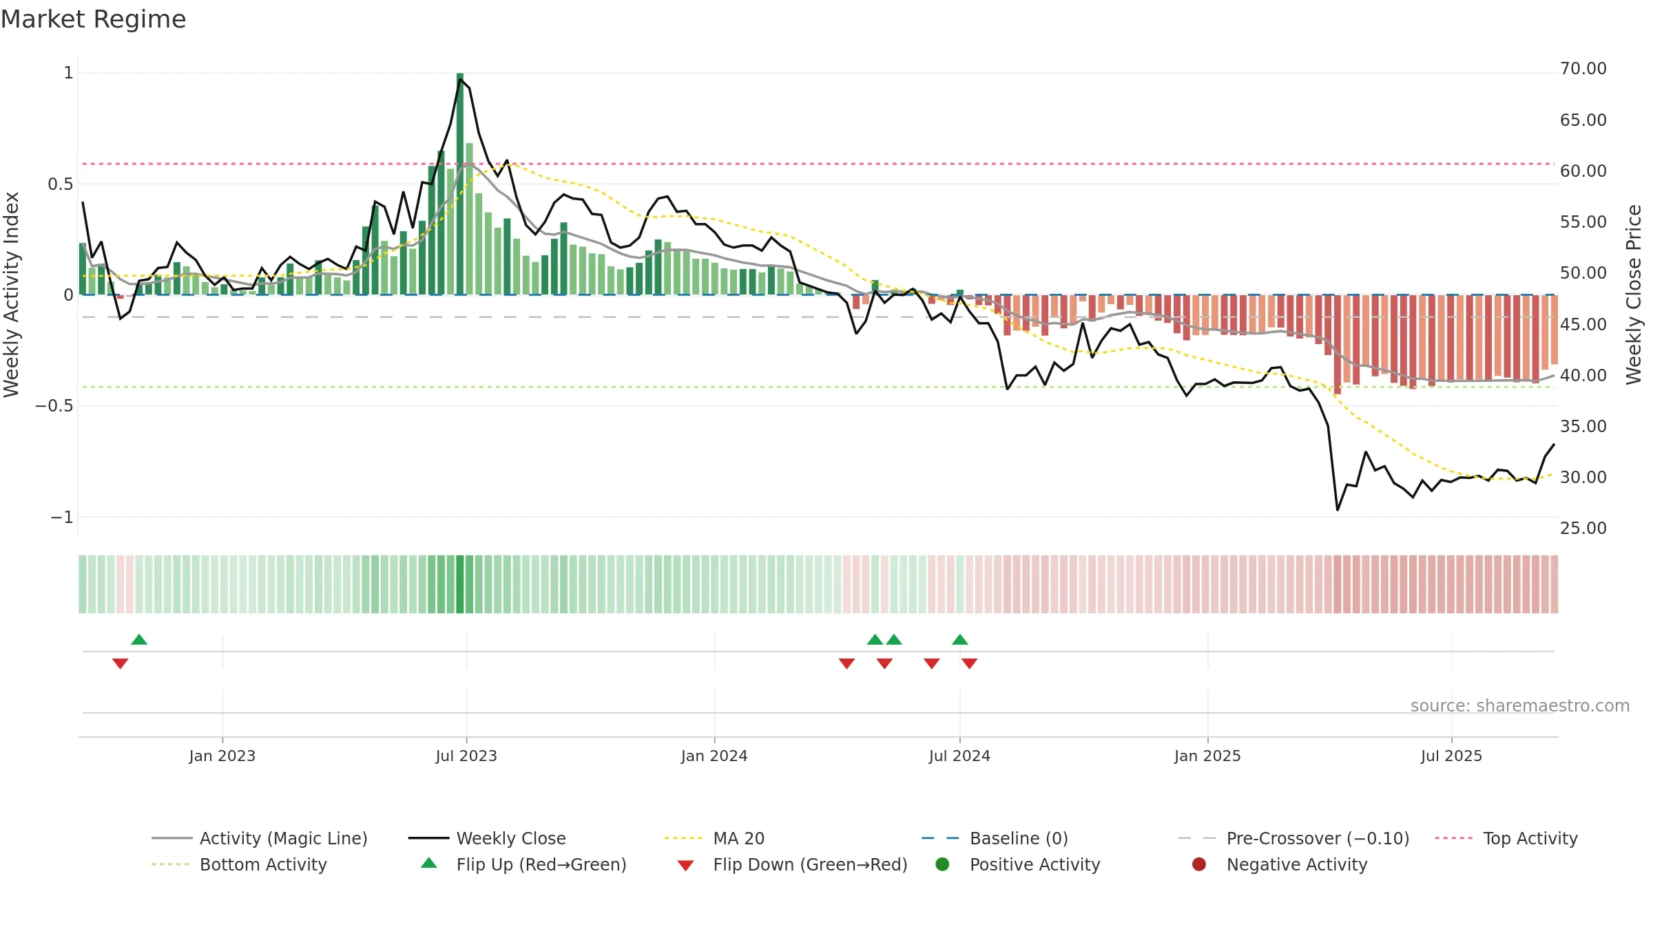Image resolution: width=1653 pixels, height=929 pixels.
Task: Click the darkest green regime strip cell at Jul 2023
Action: click(460, 584)
